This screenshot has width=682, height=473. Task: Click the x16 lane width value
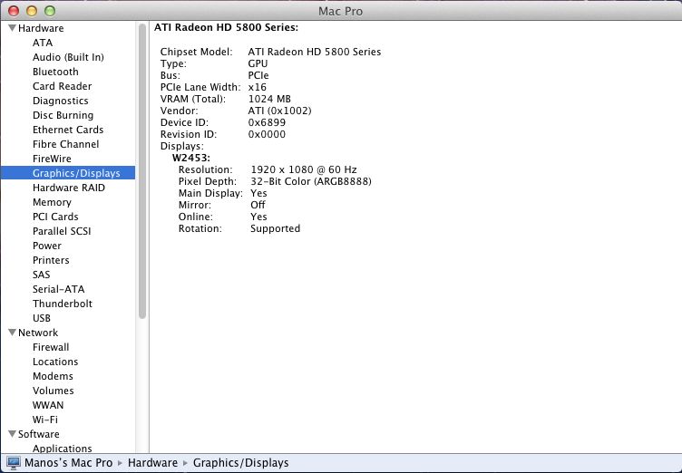pos(257,87)
